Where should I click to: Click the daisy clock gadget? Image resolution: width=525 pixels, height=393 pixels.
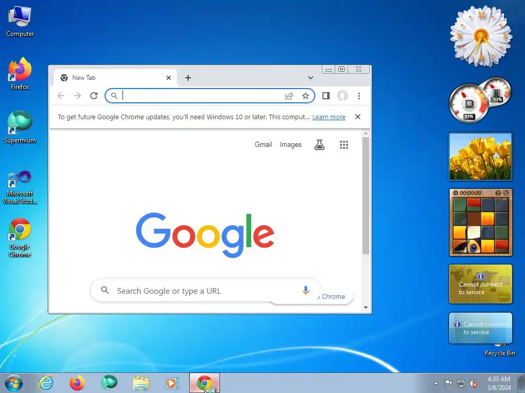click(x=481, y=36)
